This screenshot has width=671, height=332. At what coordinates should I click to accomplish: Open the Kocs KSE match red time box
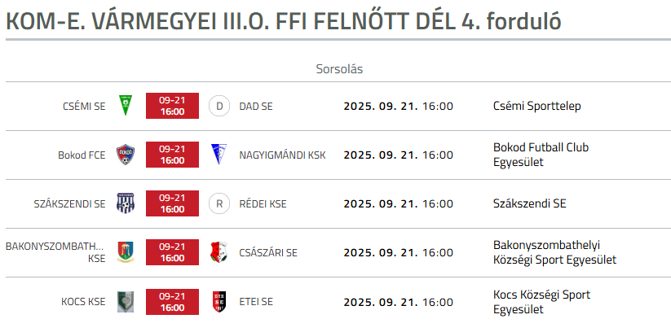173,302
